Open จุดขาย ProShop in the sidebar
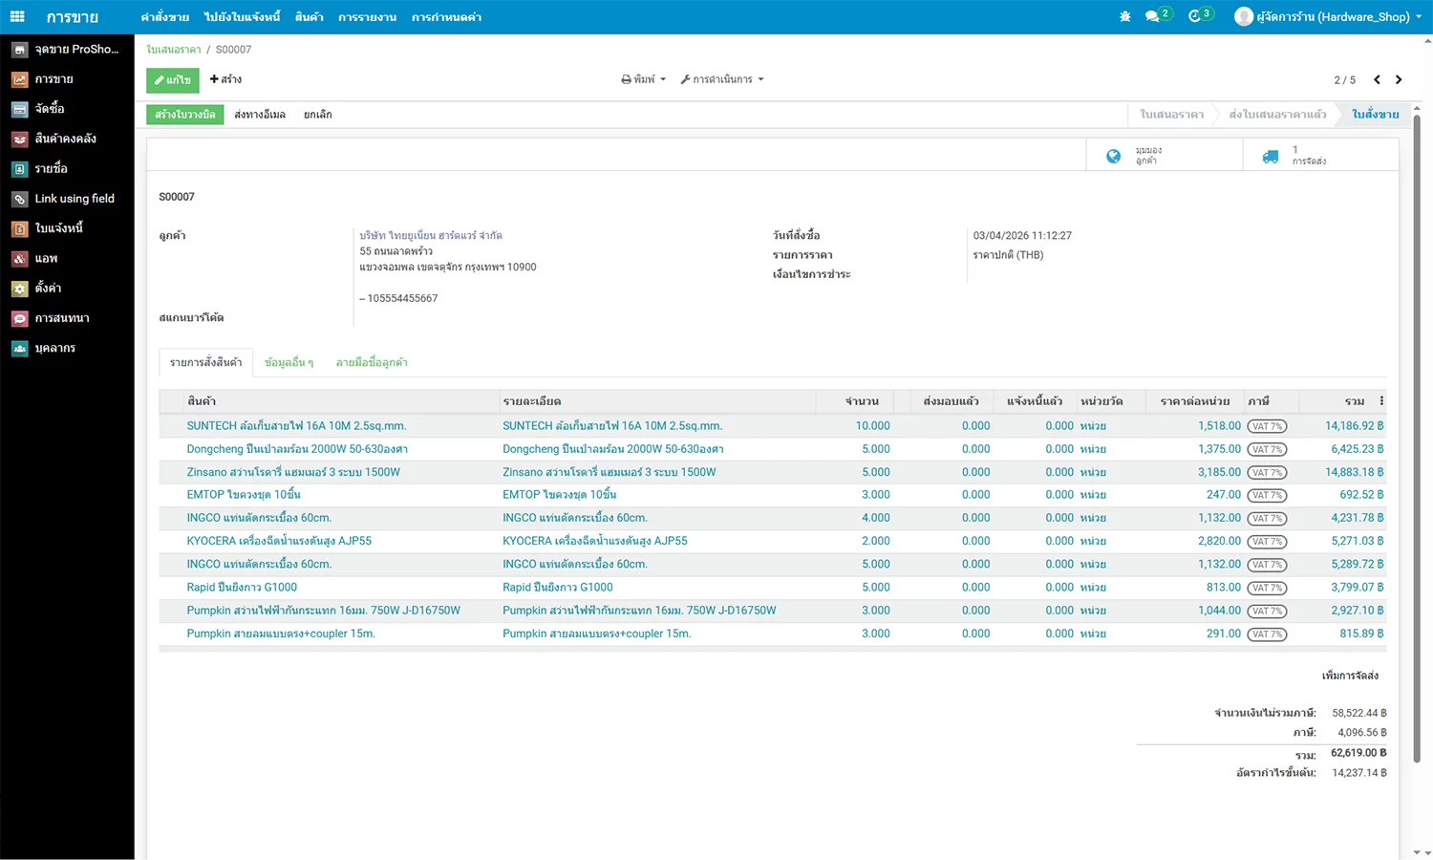This screenshot has width=1433, height=860. coord(67,49)
